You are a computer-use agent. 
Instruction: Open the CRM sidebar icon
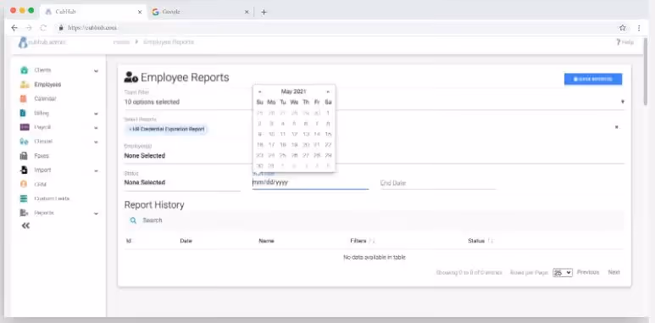pos(24,184)
